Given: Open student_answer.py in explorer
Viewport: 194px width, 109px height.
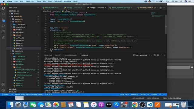Looking at the screenshot, I should [x=25, y=75].
